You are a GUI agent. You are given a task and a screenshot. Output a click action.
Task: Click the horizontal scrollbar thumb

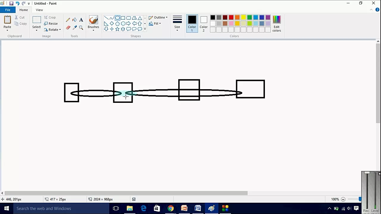126,193
